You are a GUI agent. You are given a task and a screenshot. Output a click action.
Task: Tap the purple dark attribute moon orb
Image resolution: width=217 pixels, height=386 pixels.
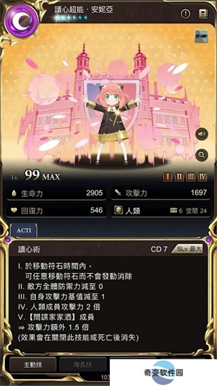click(x=21, y=22)
